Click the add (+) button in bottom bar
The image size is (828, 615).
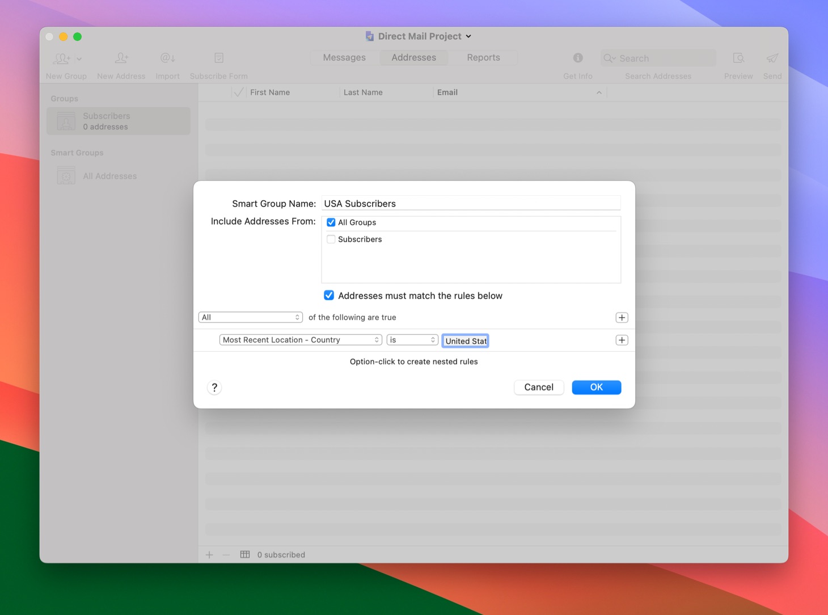click(209, 555)
